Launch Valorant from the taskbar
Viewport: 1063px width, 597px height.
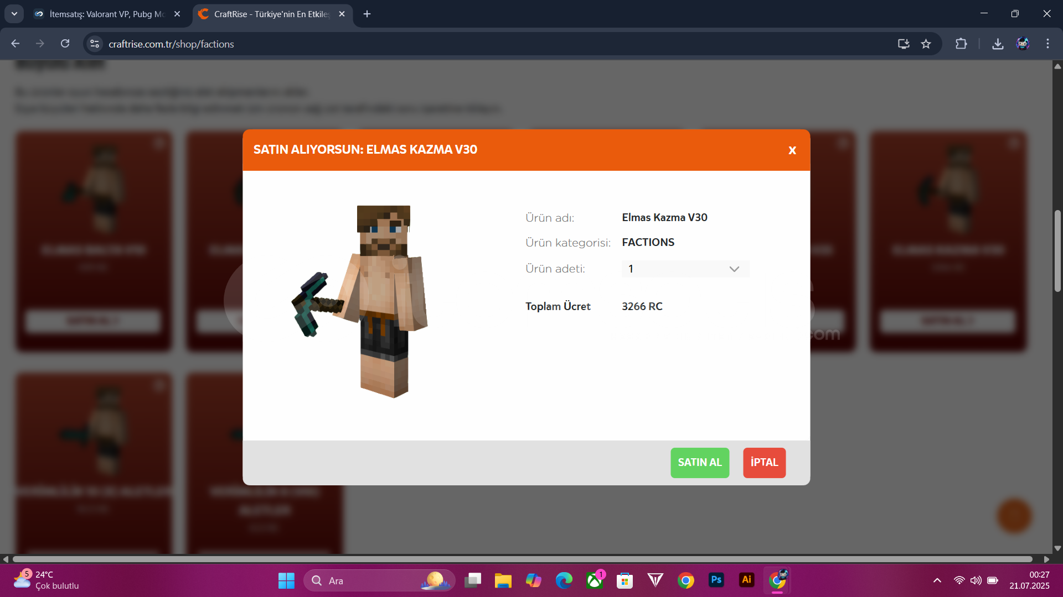tap(655, 580)
